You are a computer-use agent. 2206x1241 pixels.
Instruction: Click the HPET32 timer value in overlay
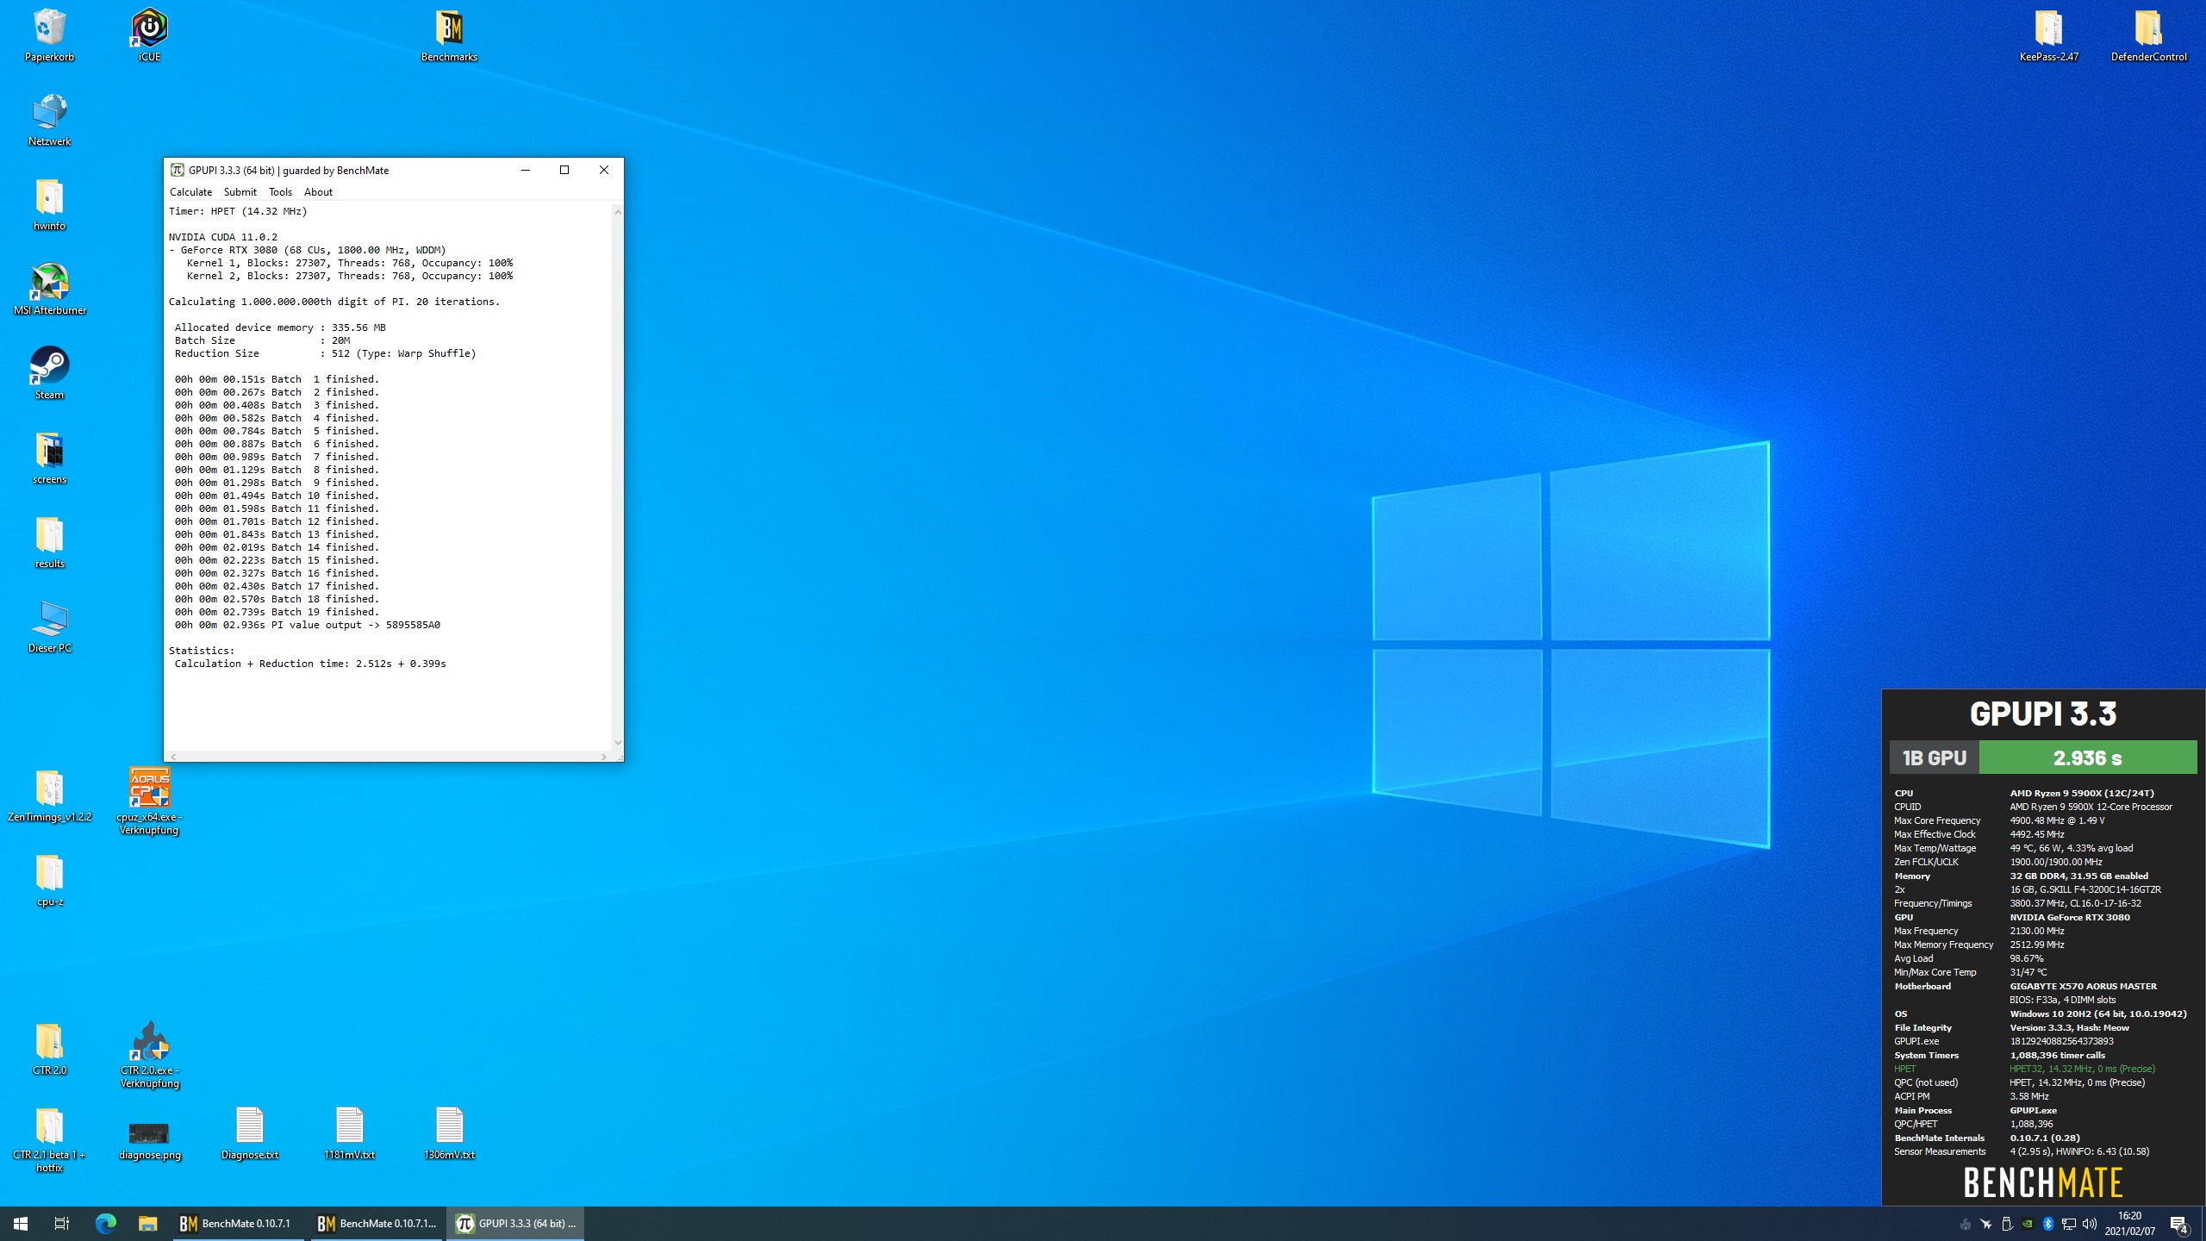coord(2082,1069)
